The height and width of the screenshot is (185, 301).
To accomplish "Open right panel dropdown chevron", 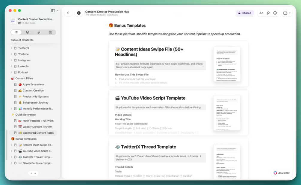I will point(290,13).
